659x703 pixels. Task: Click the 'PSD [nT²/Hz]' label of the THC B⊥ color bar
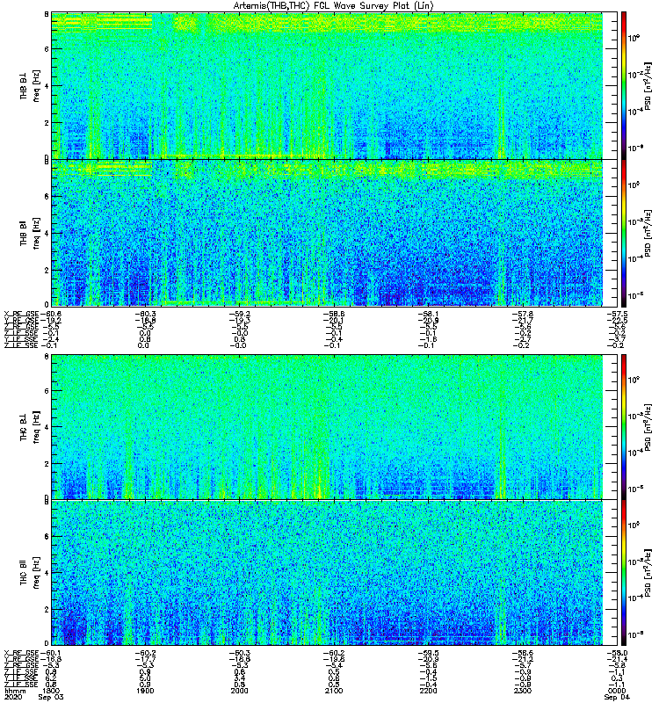point(648,427)
